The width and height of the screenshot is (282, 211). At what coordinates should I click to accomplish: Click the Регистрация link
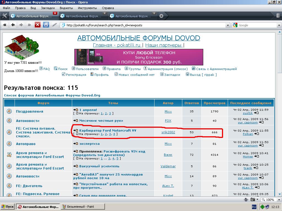(x=76, y=75)
